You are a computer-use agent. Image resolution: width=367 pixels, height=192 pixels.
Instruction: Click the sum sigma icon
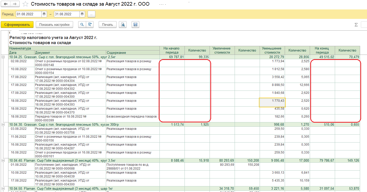click(x=356, y=25)
